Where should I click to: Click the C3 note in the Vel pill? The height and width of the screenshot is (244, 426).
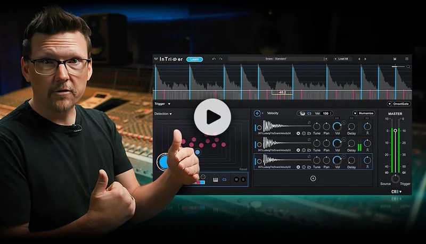point(309,113)
